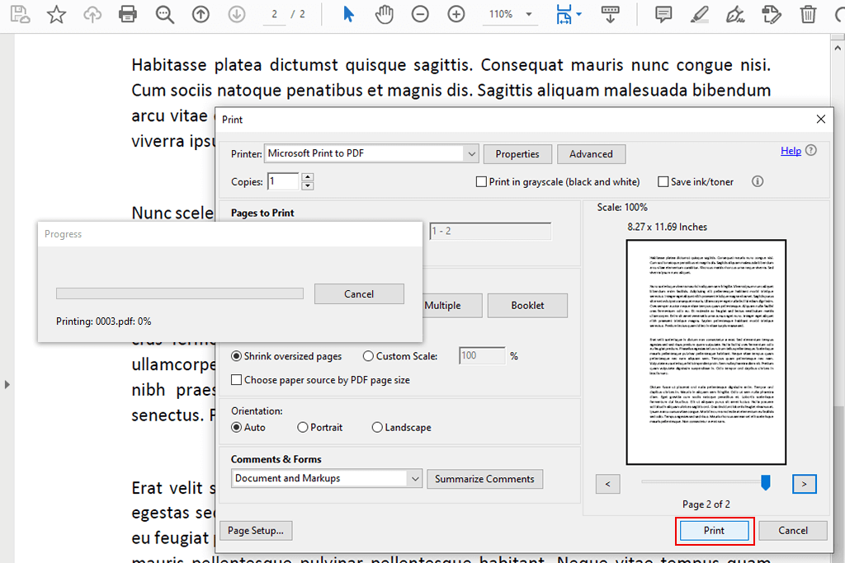The width and height of the screenshot is (845, 563).
Task: Cancel the printing progress
Action: [359, 294]
